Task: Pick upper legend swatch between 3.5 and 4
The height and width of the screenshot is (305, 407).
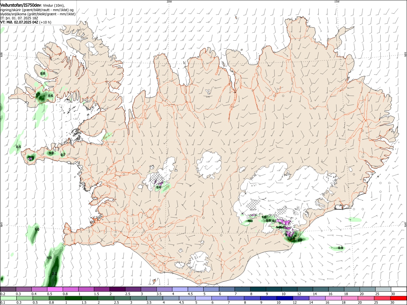Action: 164,289
